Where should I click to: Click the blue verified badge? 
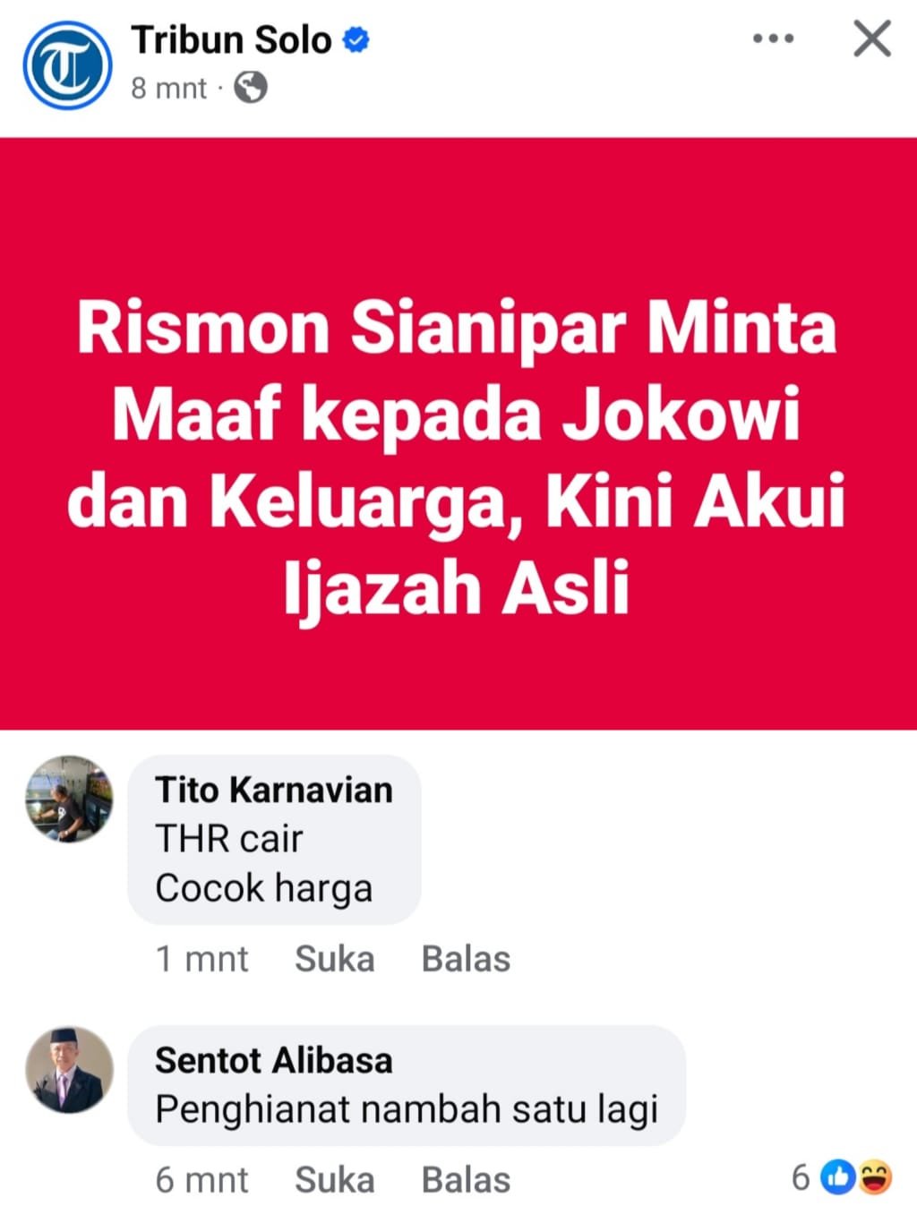click(356, 40)
